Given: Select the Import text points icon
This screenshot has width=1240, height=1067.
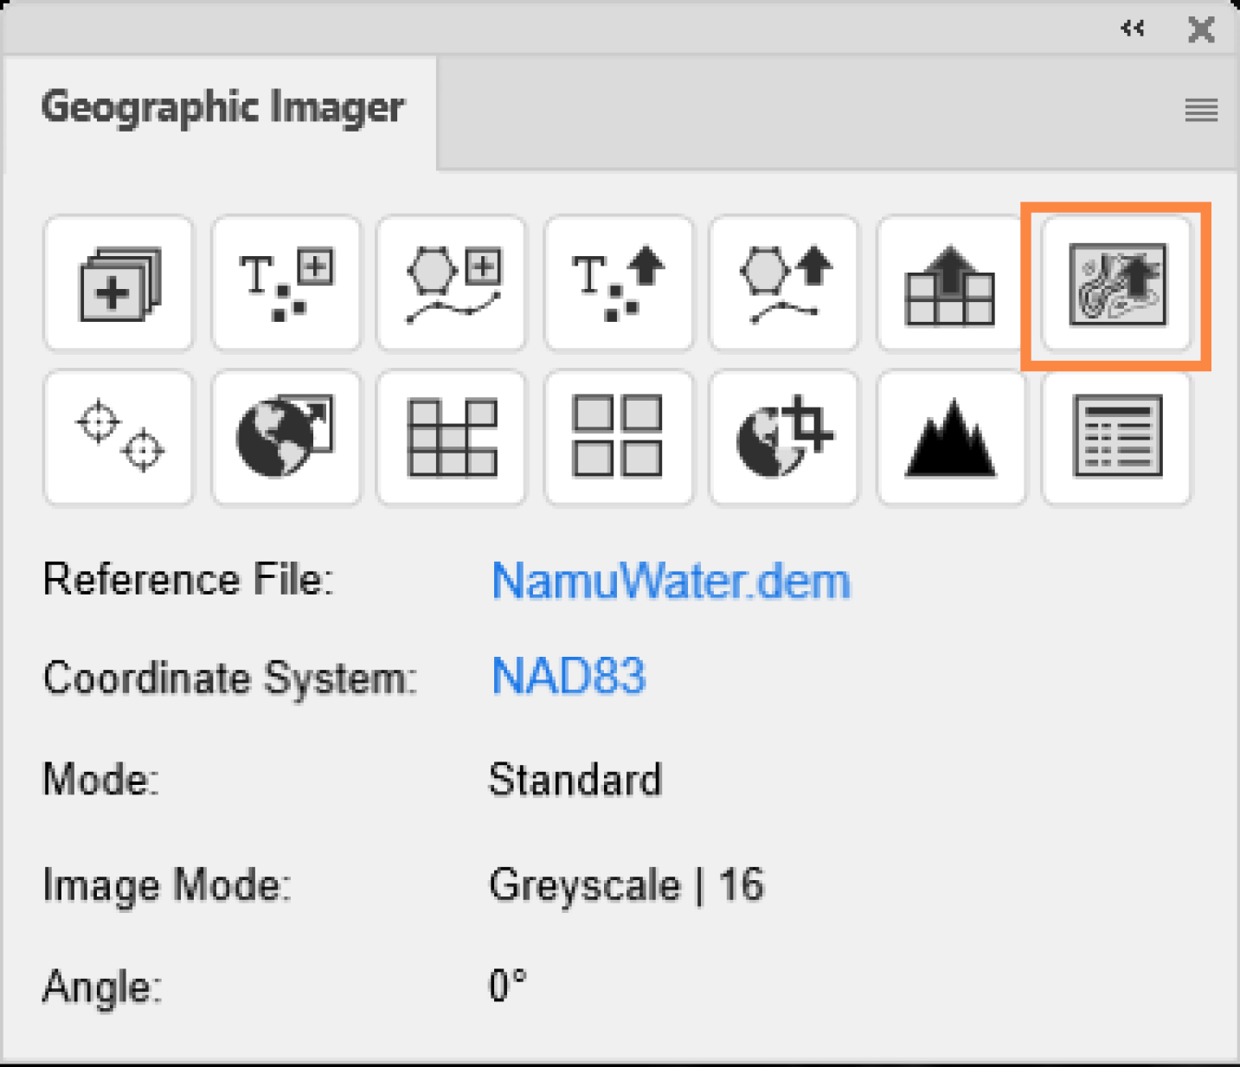Looking at the screenshot, I should click(286, 285).
